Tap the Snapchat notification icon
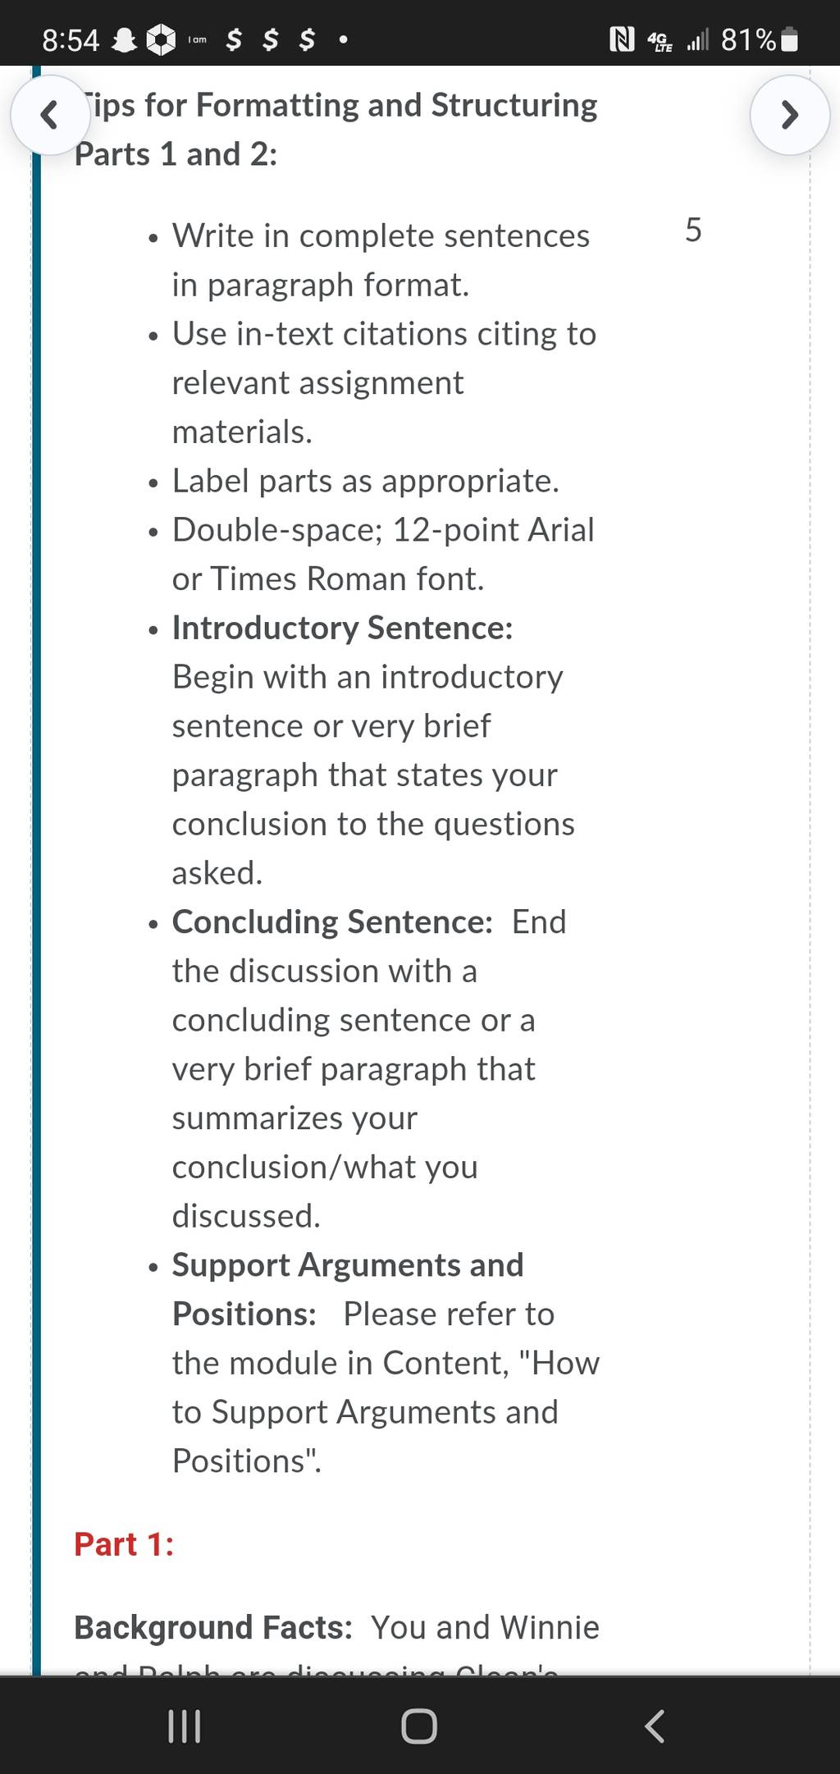 (x=124, y=40)
